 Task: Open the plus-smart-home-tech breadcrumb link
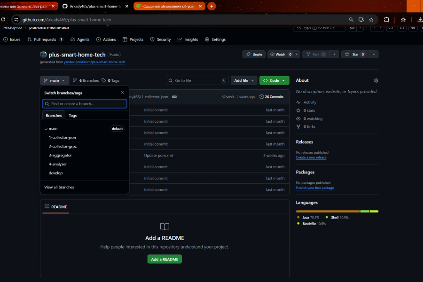tap(49, 28)
